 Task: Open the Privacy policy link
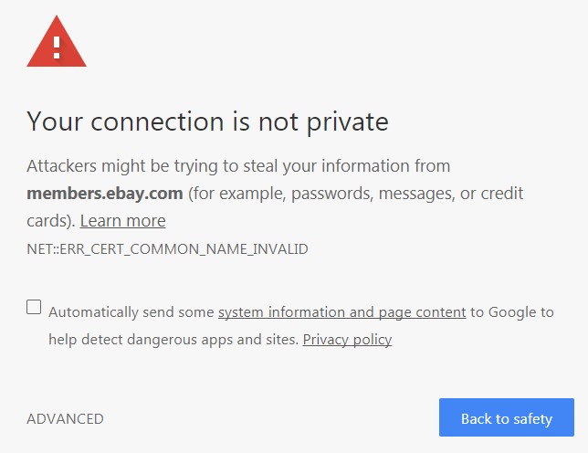click(347, 340)
